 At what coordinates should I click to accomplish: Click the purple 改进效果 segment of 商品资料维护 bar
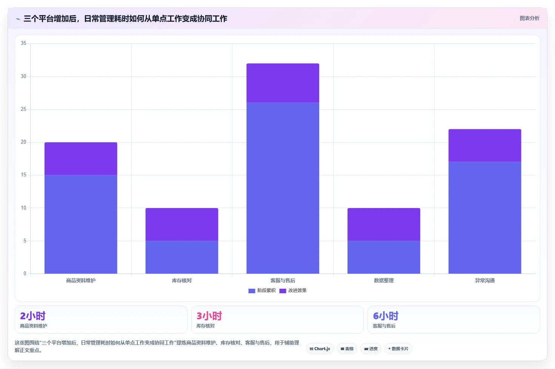pos(81,159)
